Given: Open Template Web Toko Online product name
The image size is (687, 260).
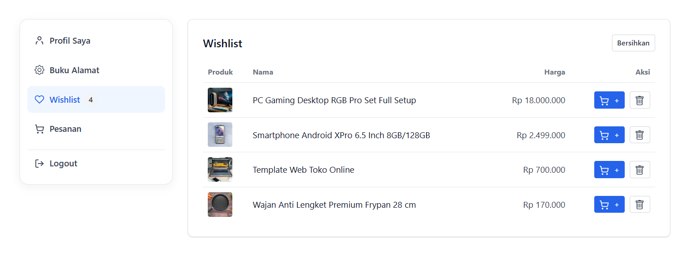Looking at the screenshot, I should (303, 170).
